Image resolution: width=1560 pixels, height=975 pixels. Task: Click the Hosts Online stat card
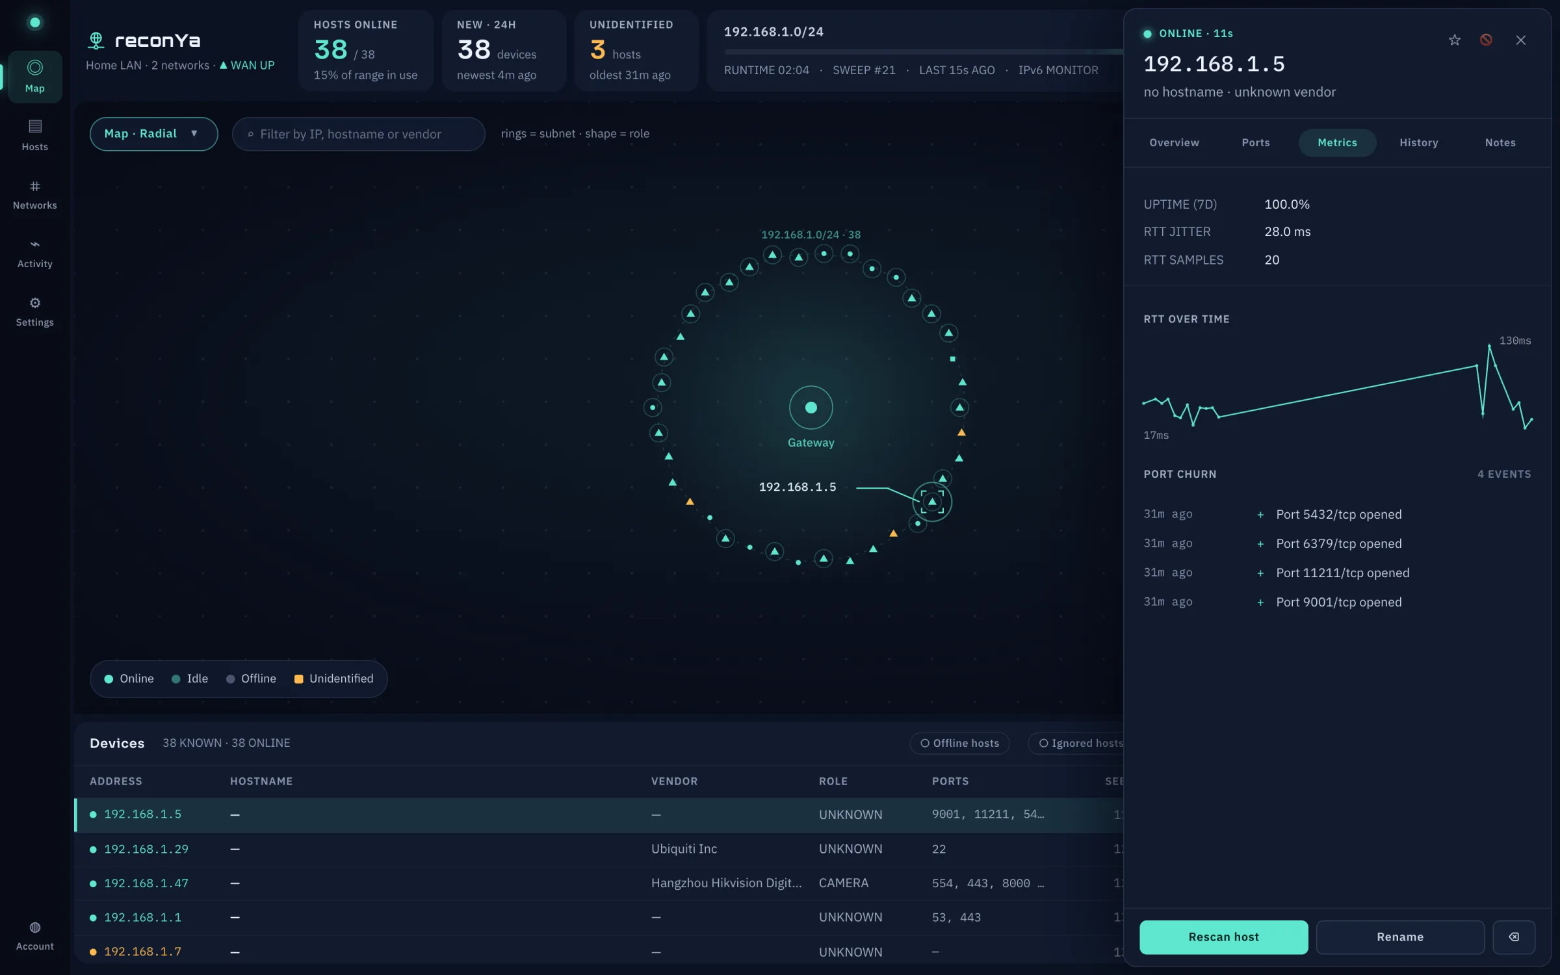point(365,51)
